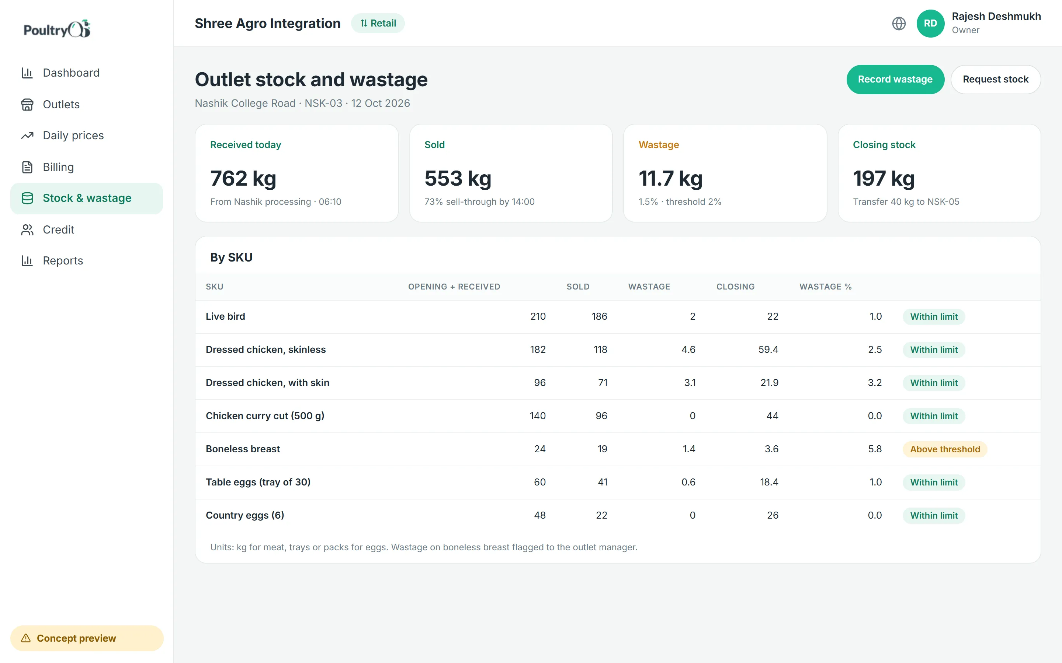Open Rajesh Deshmukh profile name

pos(996,16)
